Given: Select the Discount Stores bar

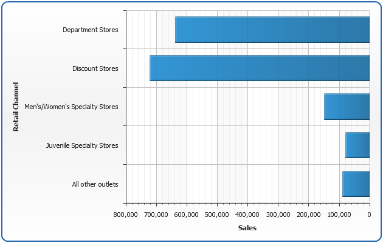Looking at the screenshot, I should coord(260,68).
